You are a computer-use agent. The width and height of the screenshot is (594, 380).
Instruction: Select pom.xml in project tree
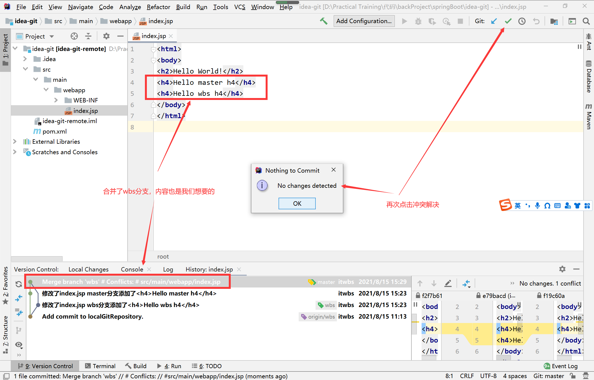tap(54, 131)
